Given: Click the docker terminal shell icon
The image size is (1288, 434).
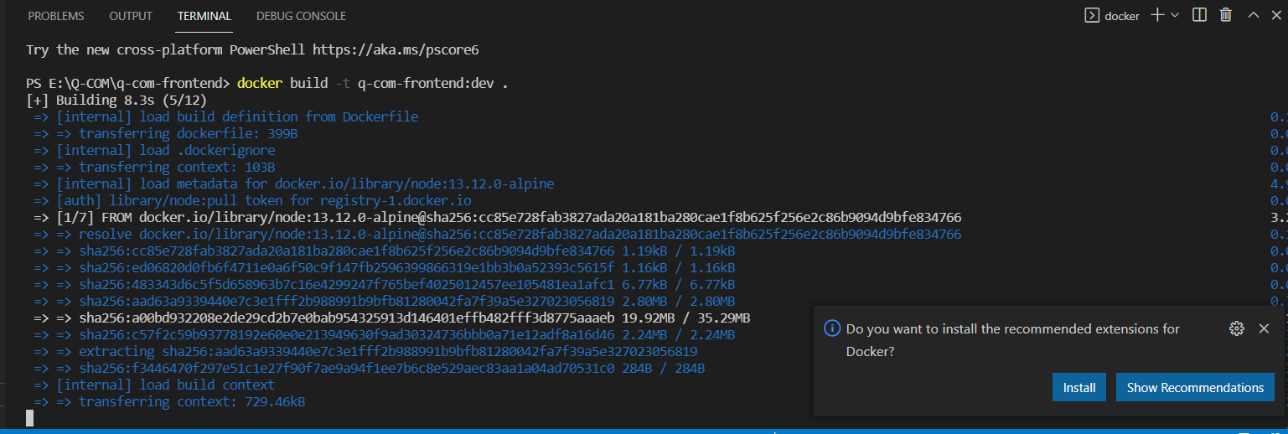Looking at the screenshot, I should pos(1092,15).
